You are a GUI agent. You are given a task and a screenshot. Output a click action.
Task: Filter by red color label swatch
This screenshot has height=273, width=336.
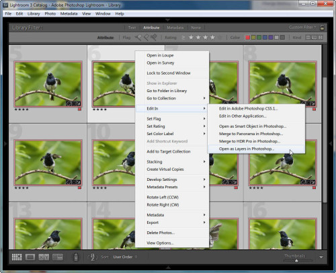(247, 37)
